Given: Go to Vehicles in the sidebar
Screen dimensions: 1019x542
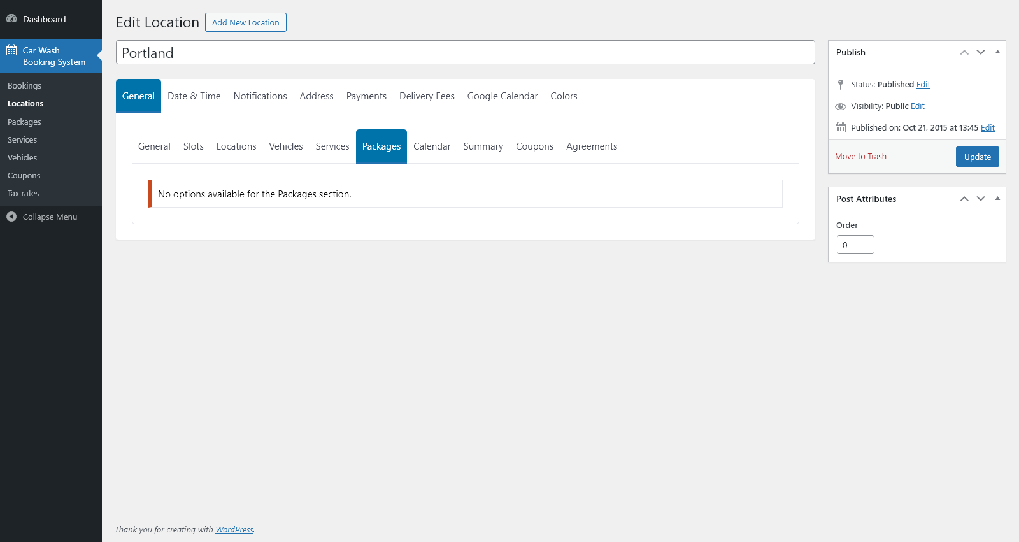Looking at the screenshot, I should coord(22,158).
